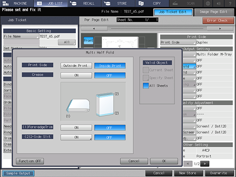Switch to the COPY mode icon
Viewport: 236px width, 177px height.
coord(141,3)
